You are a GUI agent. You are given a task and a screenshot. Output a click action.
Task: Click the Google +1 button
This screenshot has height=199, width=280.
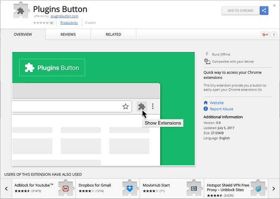[265, 34]
